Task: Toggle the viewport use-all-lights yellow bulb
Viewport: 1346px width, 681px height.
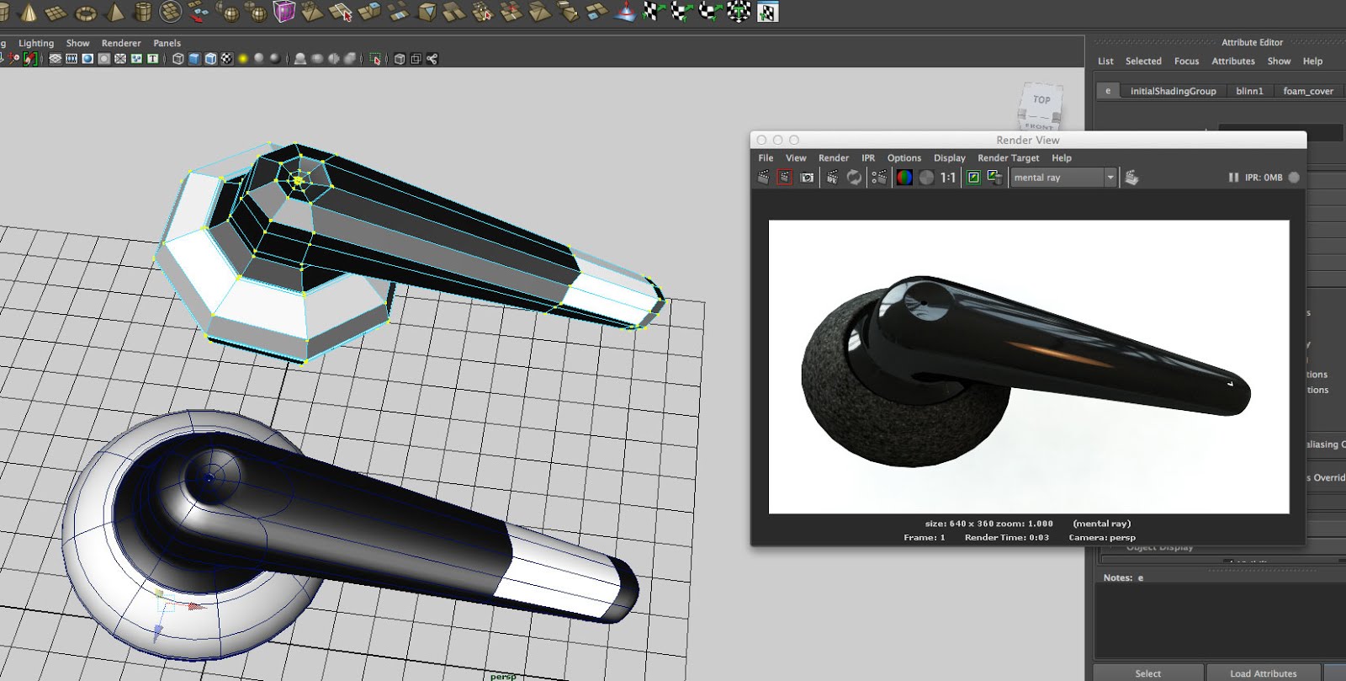Action: (243, 59)
